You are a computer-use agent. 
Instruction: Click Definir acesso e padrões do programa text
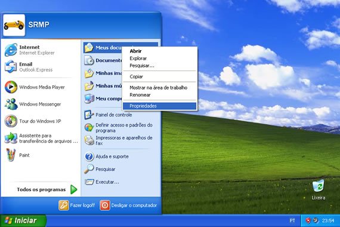(x=124, y=128)
